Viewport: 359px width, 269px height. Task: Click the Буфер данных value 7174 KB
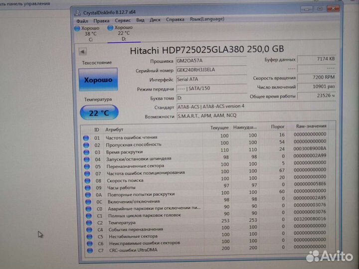pyautogui.click(x=316, y=59)
